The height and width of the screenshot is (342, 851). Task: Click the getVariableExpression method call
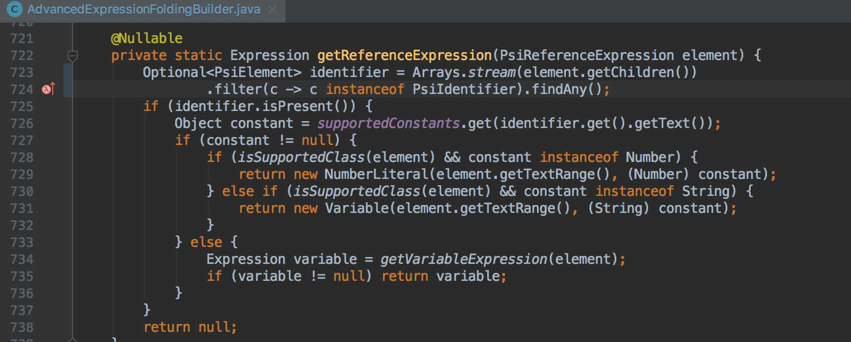click(463, 259)
